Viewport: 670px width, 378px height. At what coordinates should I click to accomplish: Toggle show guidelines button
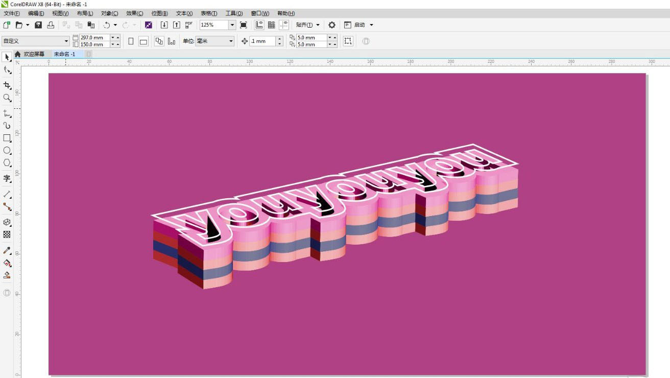[x=284, y=25]
